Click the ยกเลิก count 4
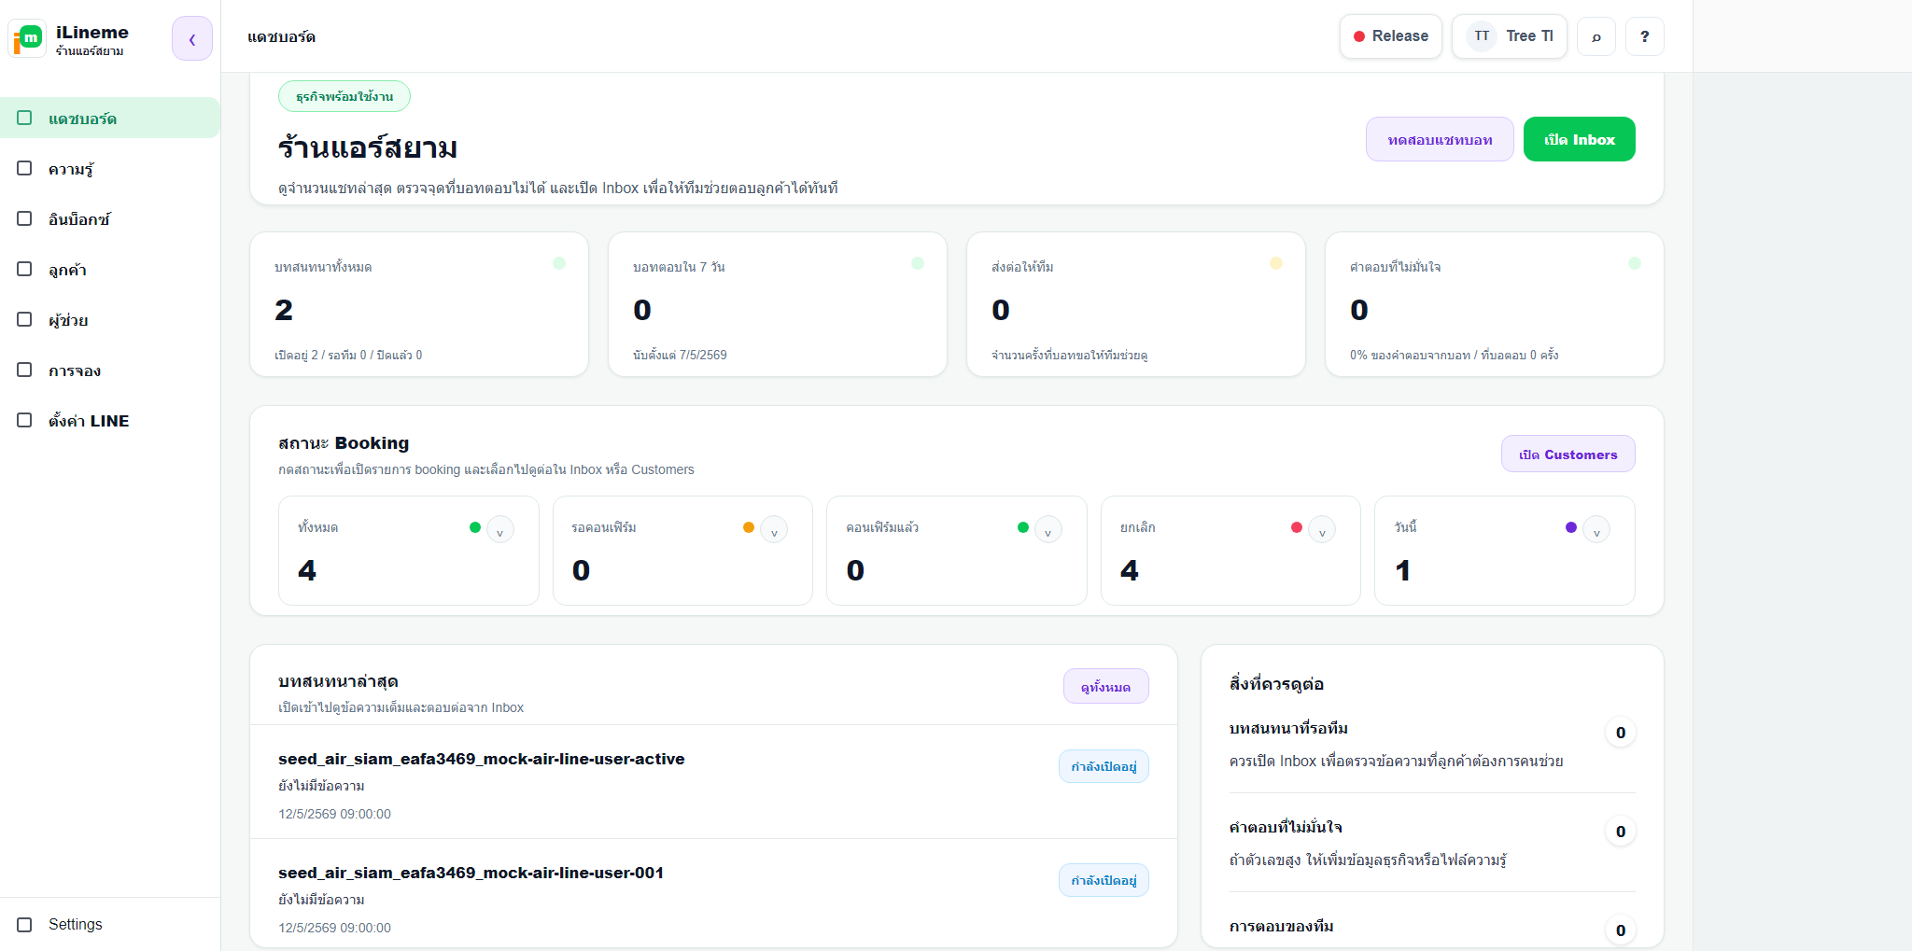This screenshot has width=1912, height=951. [1130, 570]
